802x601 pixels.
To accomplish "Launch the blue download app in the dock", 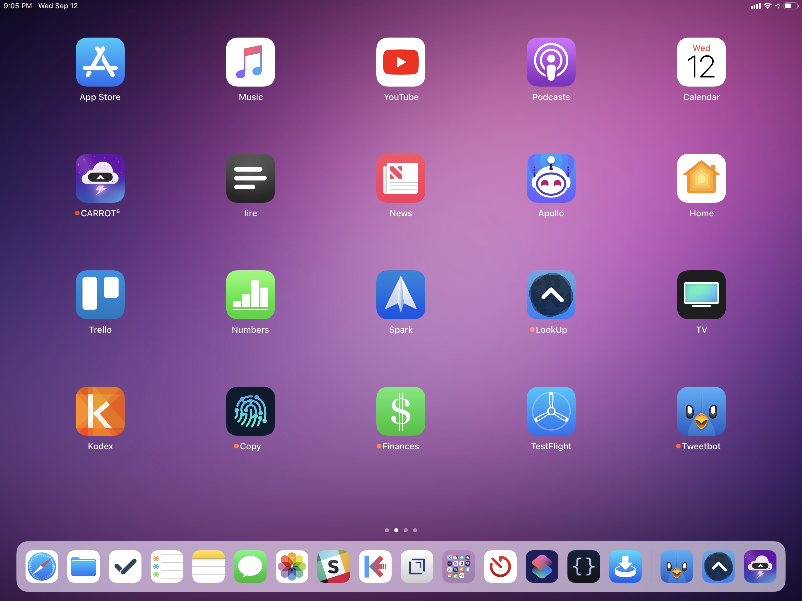I will pos(626,567).
